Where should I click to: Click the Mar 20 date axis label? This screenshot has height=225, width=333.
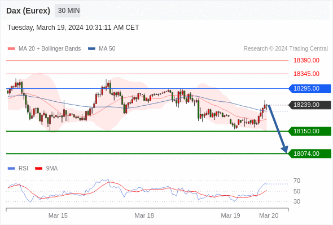click(269, 215)
